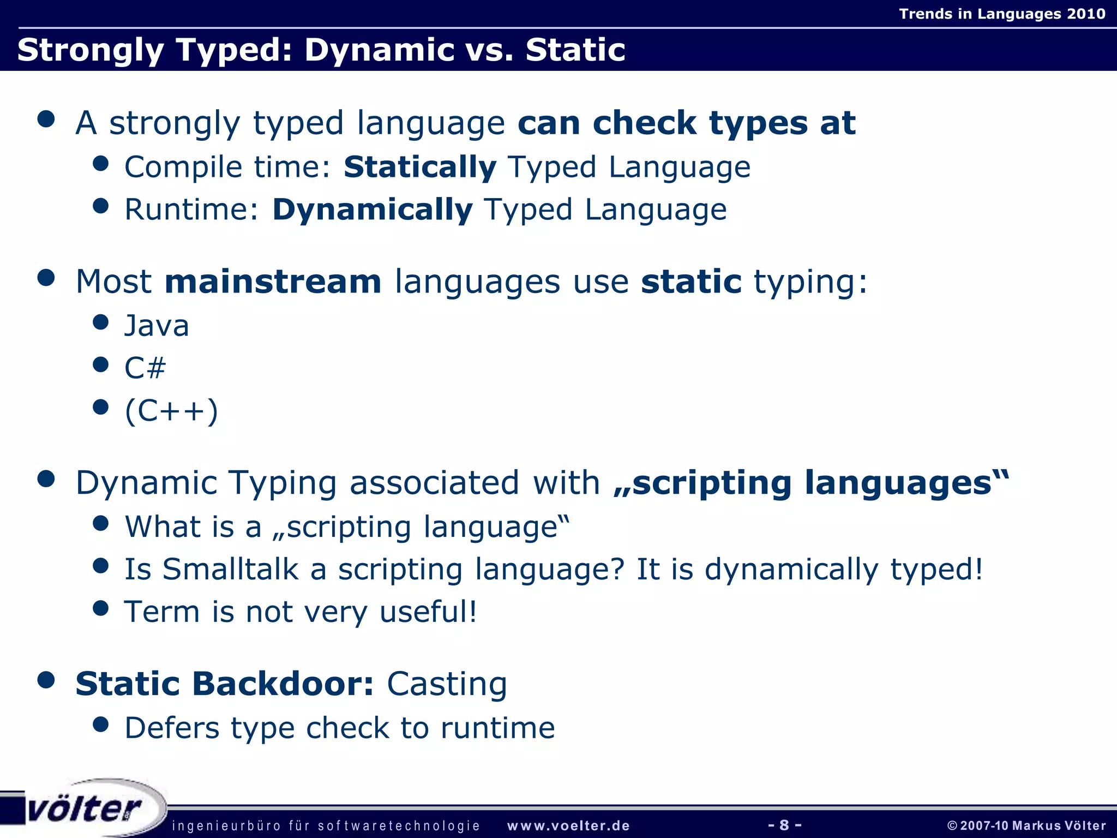Click the Smalltalk scripting language question line

(x=554, y=569)
